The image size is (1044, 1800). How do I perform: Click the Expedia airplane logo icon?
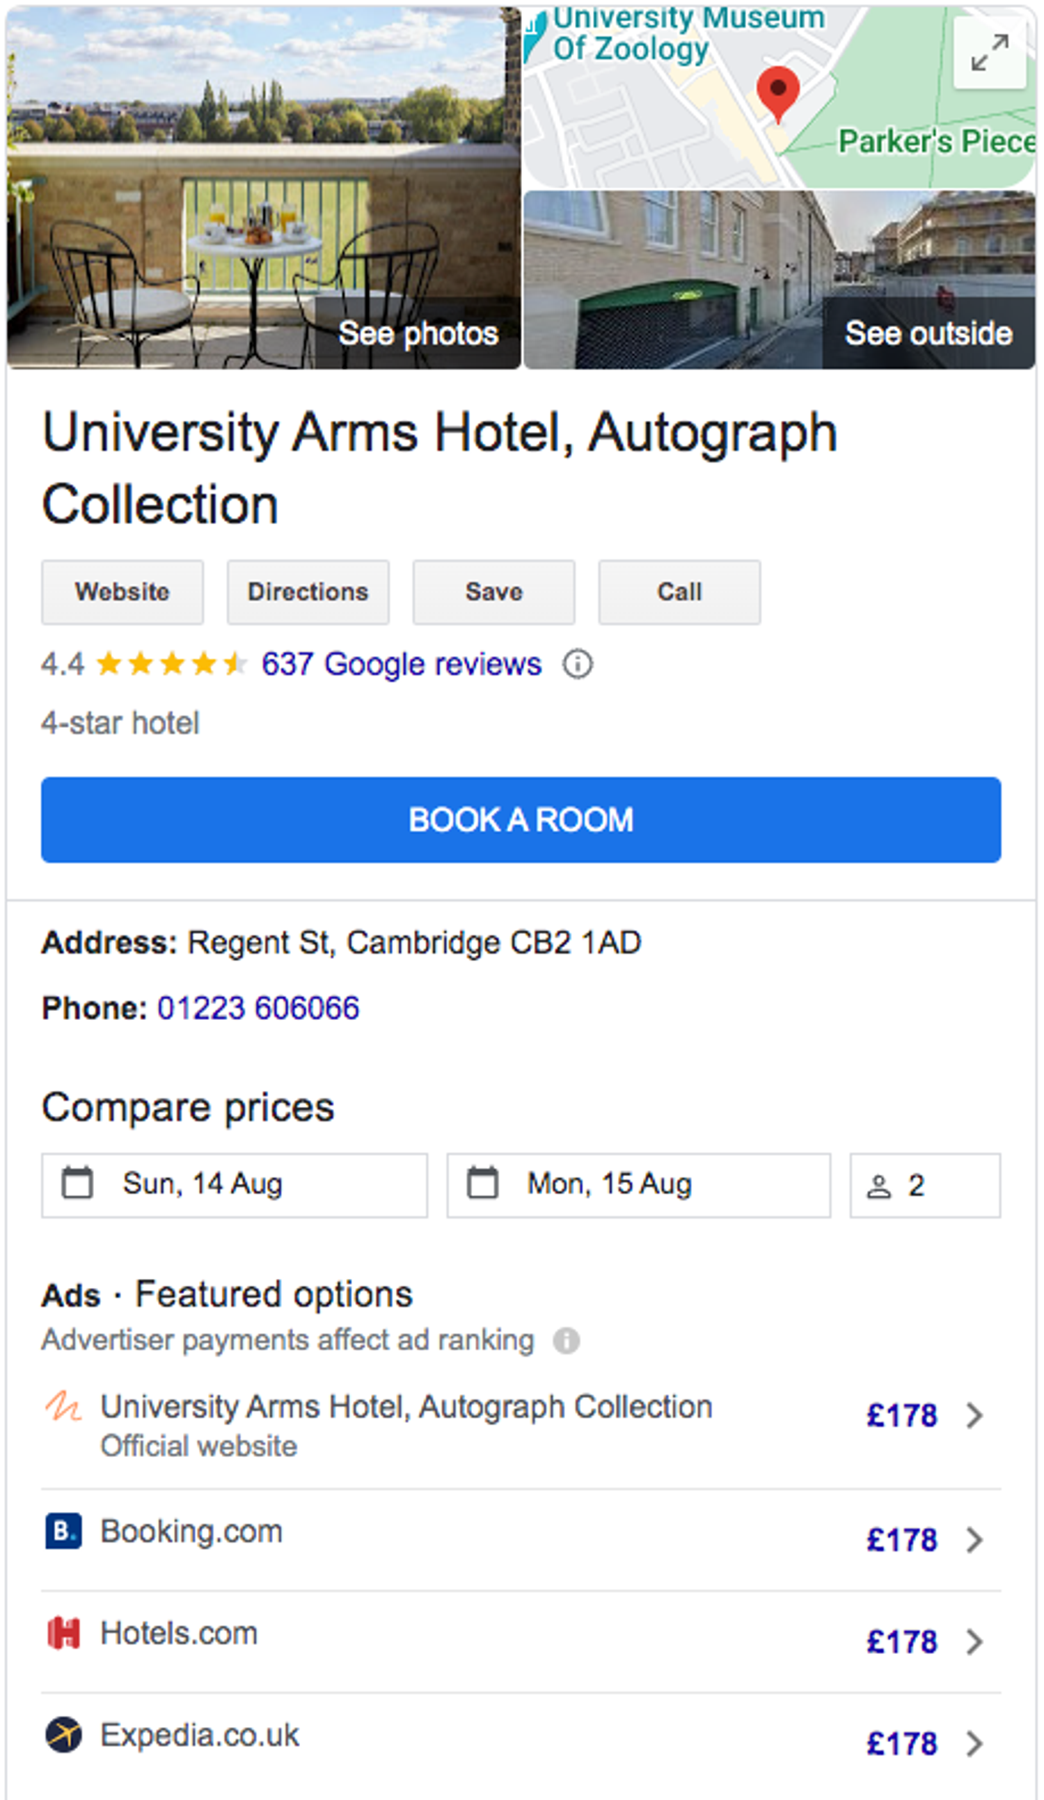[x=63, y=1735]
